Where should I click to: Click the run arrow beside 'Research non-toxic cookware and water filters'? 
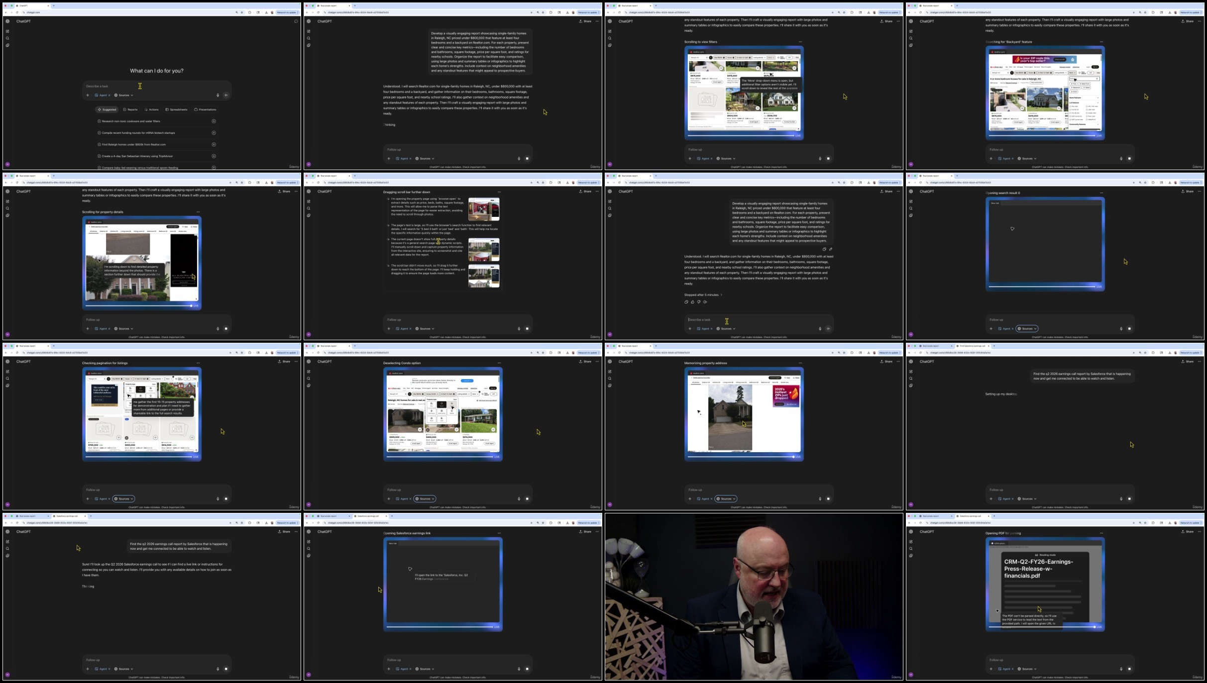(x=214, y=121)
